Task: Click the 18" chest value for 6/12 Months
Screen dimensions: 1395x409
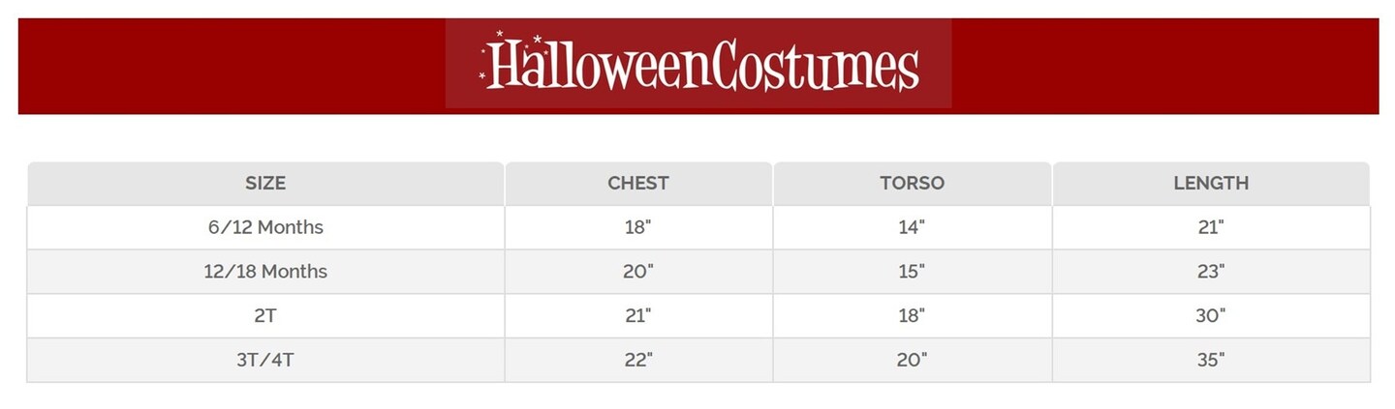Action: pos(638,227)
